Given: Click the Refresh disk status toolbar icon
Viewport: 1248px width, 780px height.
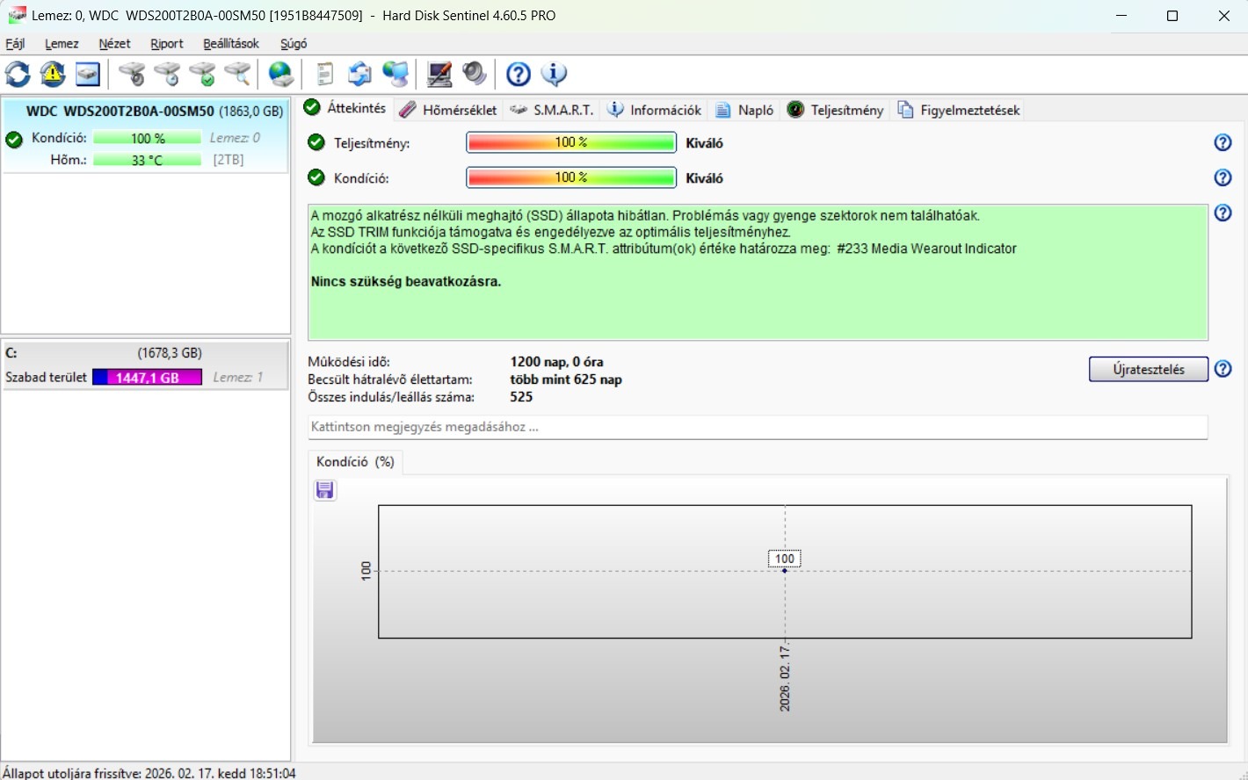Looking at the screenshot, I should click(18, 75).
